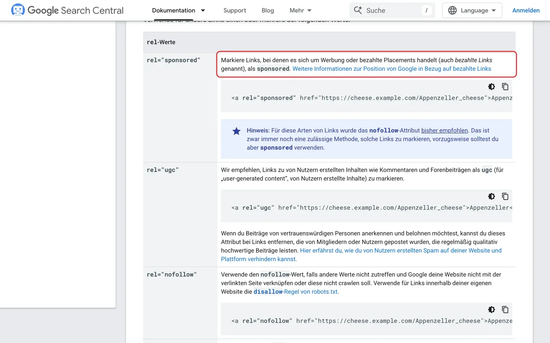
Task: Open link about preventing user-generated spam
Action: (361, 255)
